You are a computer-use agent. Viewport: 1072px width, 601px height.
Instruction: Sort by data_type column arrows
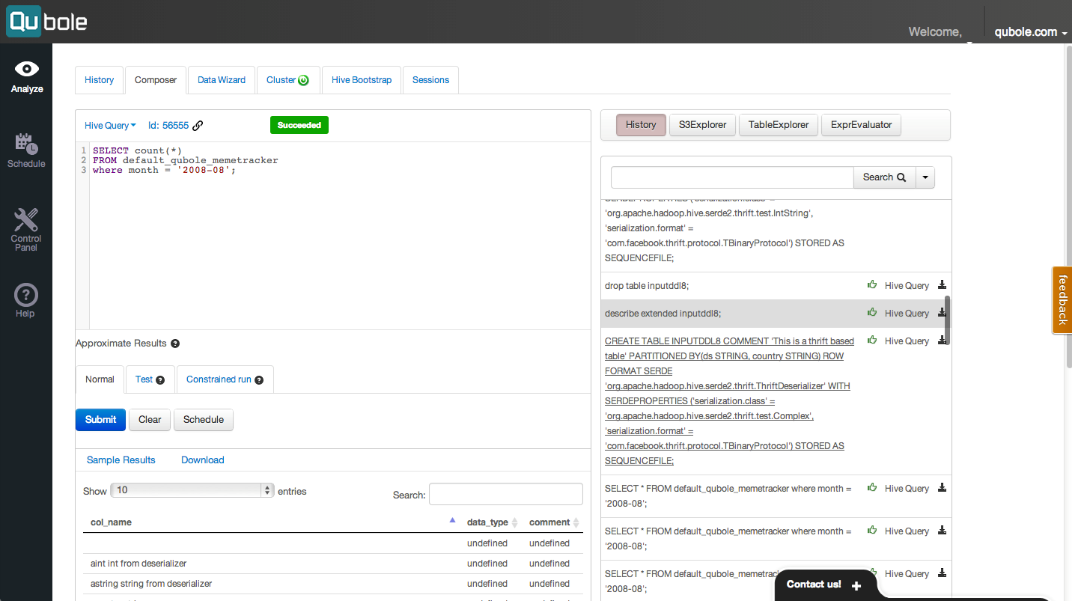(514, 522)
